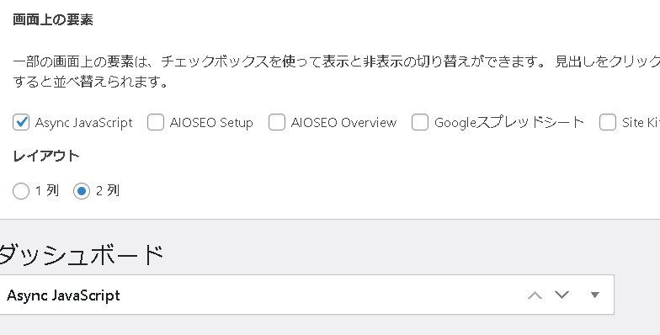Toggle the Async JavaScript widget panel open
The width and height of the screenshot is (660, 335).
pyautogui.click(x=594, y=295)
